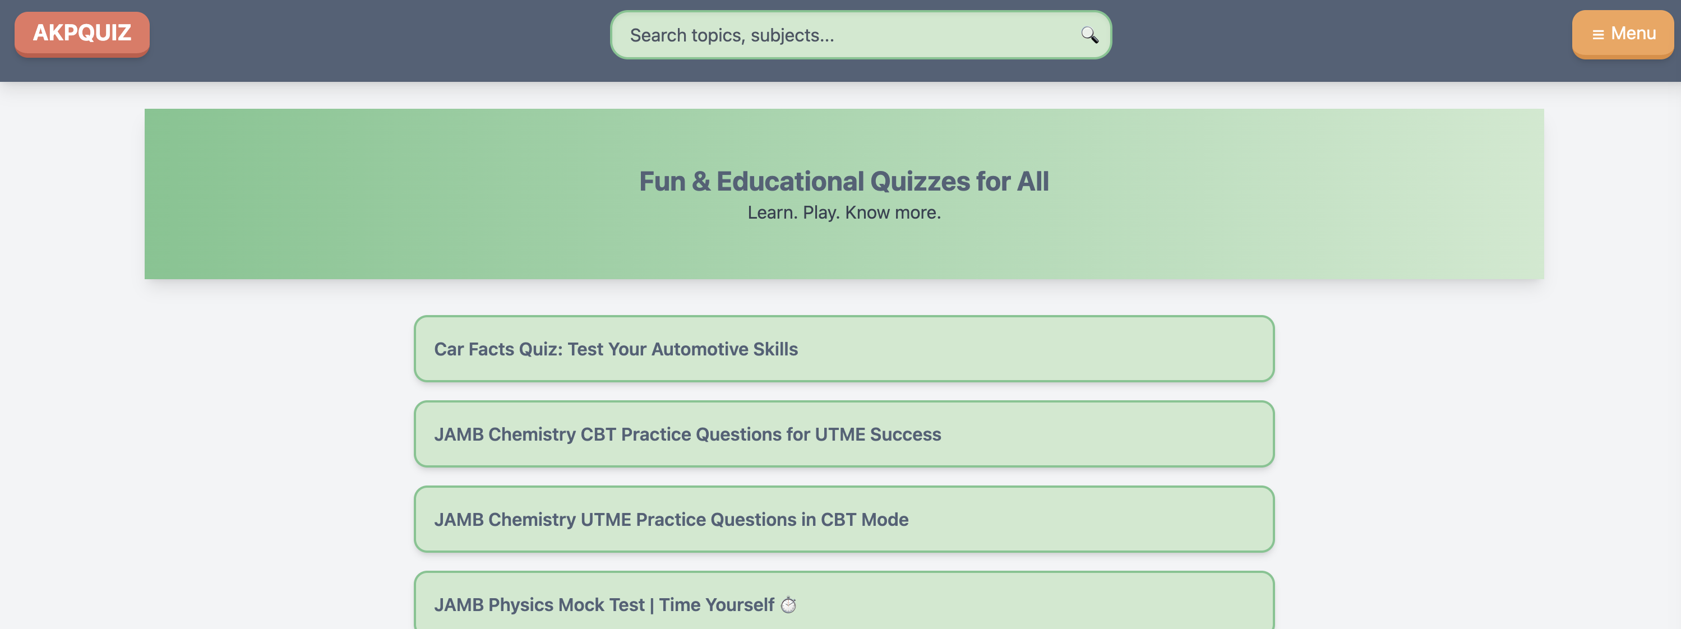Open the Car Facts Quiz card

tap(843, 349)
